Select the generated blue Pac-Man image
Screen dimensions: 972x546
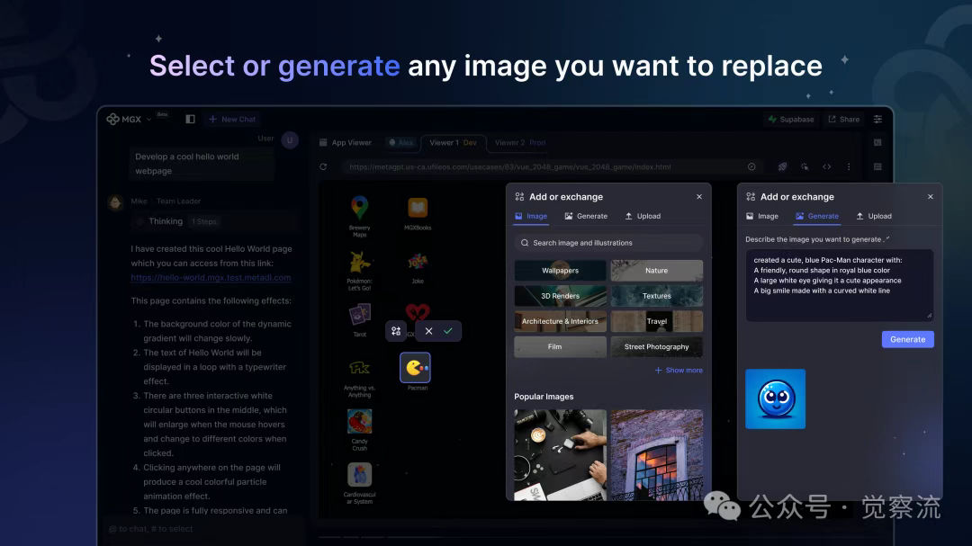coord(776,399)
